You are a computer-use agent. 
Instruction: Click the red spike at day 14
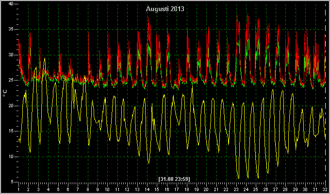click(x=148, y=17)
